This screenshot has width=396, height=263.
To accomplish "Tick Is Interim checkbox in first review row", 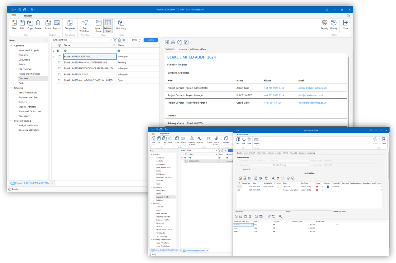I will (278, 187).
